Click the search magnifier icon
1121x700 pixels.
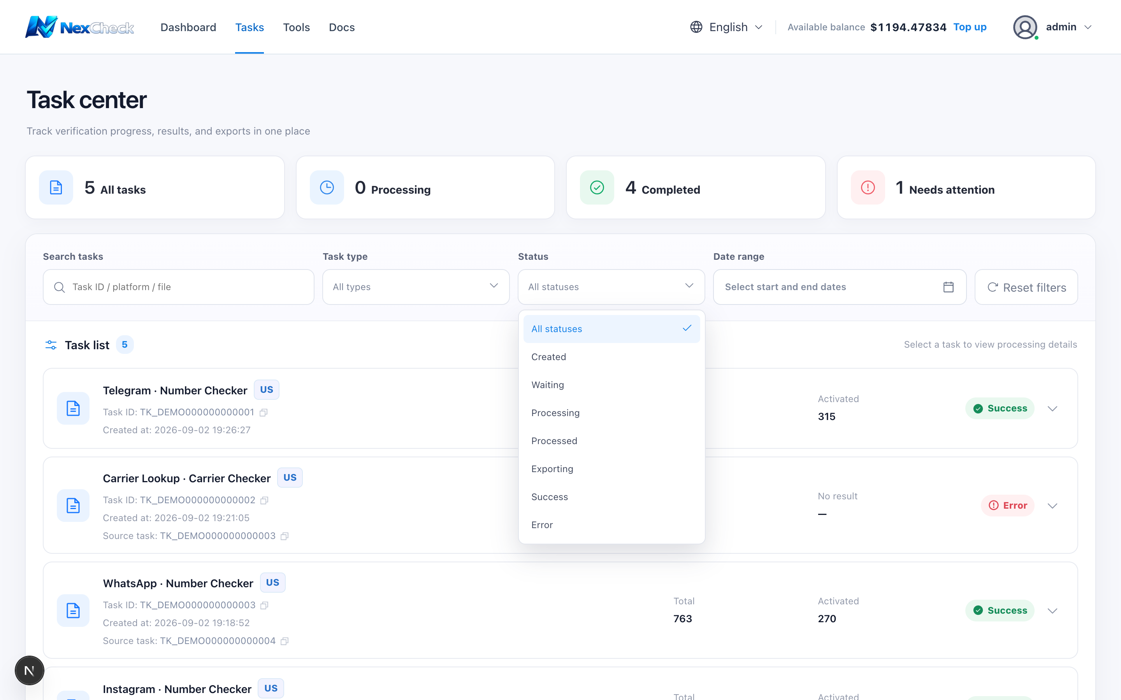[x=59, y=287]
